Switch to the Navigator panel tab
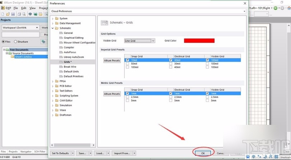Viewport: 291px width, 160px height. coord(26,152)
